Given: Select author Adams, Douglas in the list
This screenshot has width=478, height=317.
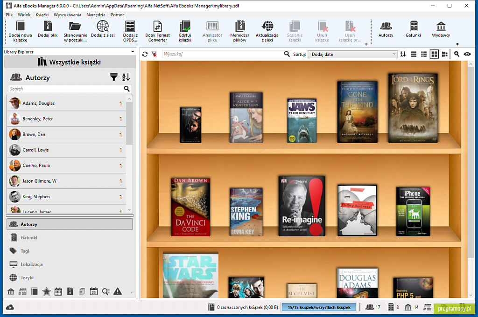Looking at the screenshot, I should 66,103.
